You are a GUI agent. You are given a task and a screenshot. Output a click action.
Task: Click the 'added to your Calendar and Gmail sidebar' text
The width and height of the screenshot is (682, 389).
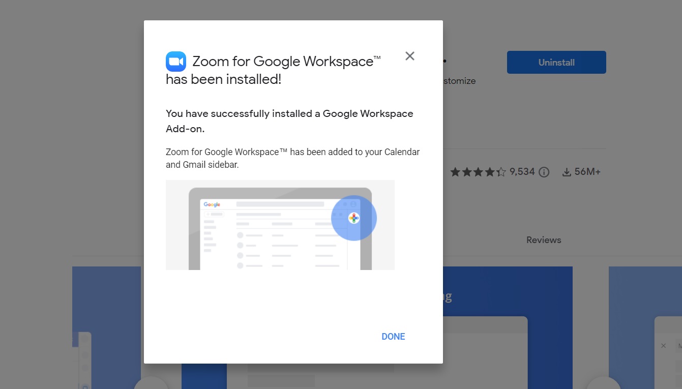pyautogui.click(x=293, y=158)
